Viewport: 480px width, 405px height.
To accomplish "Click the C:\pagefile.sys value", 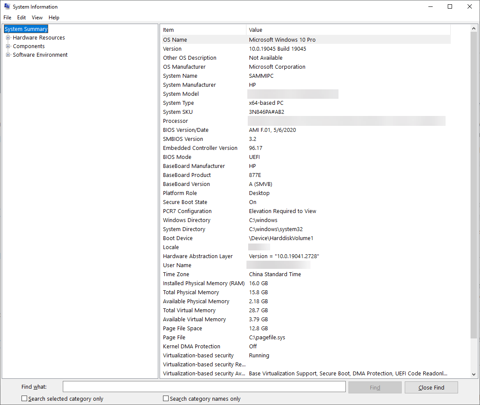I will point(267,337).
